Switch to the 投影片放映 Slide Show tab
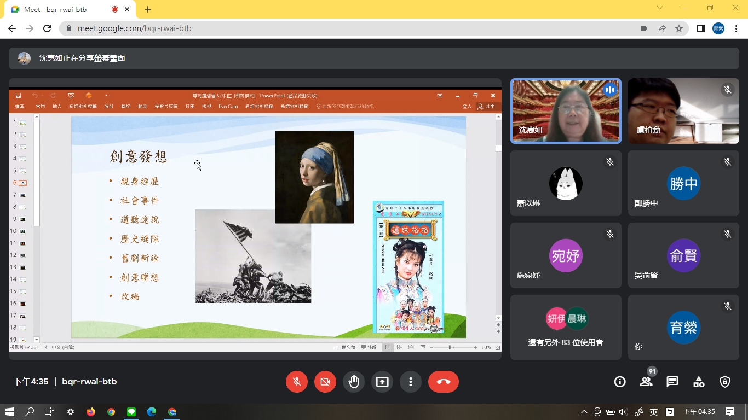Screen dimensions: 748x420 tap(166, 106)
